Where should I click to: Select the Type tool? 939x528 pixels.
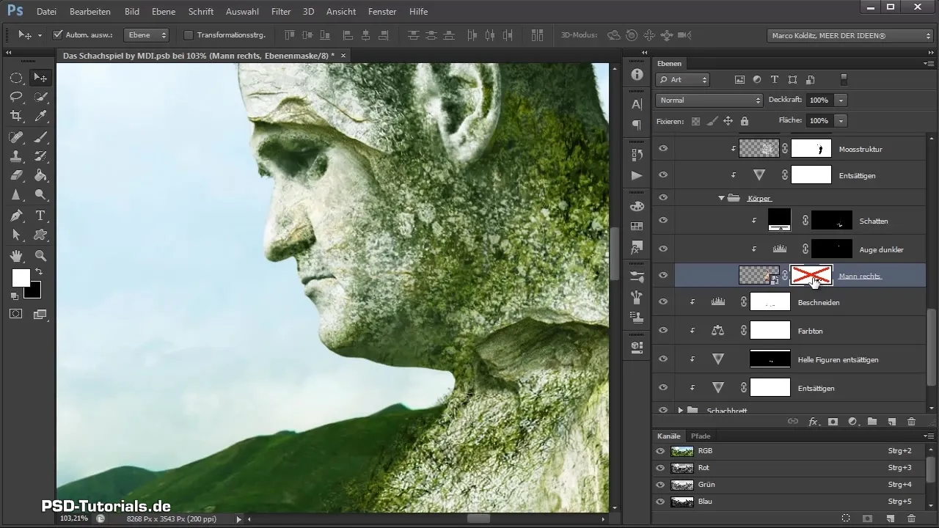(x=41, y=216)
